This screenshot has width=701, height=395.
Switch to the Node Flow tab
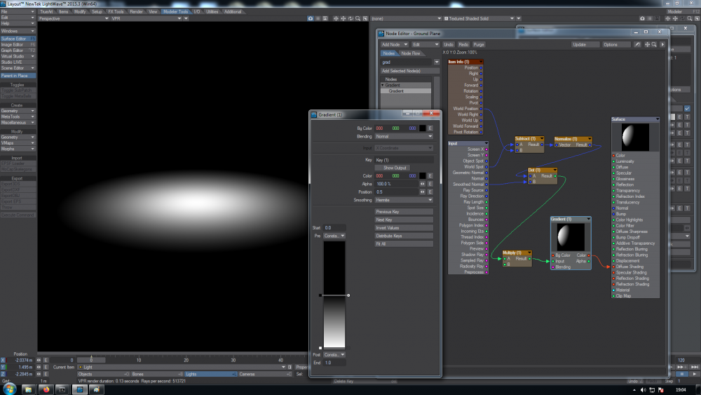click(411, 53)
